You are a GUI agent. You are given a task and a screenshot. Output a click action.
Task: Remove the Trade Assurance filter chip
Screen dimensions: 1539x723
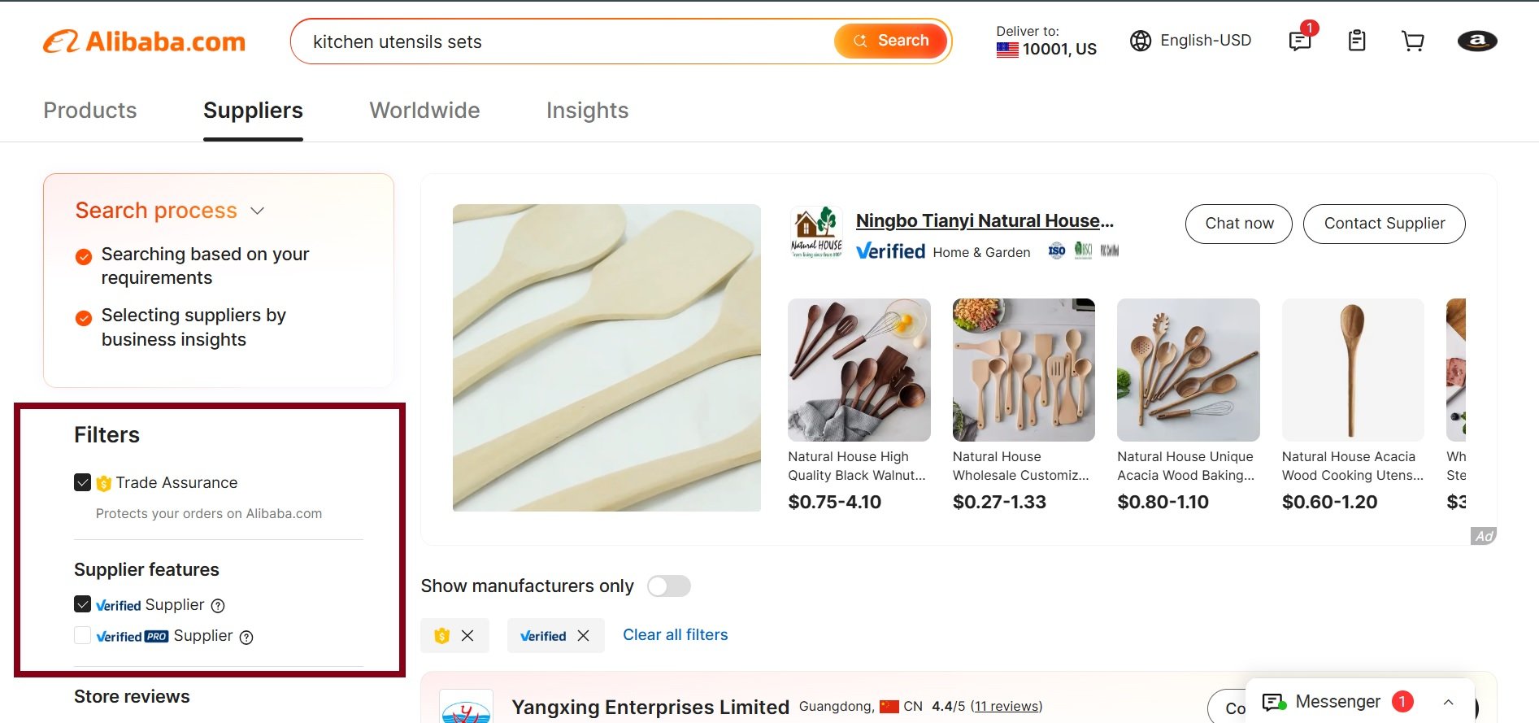(x=467, y=636)
